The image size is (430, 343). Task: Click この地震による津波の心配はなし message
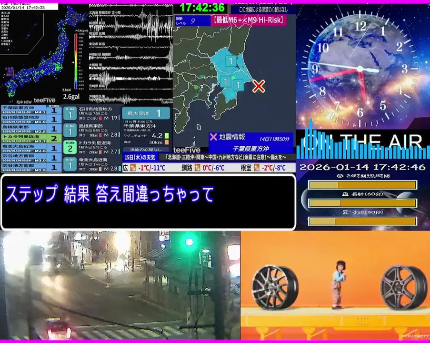263,10
